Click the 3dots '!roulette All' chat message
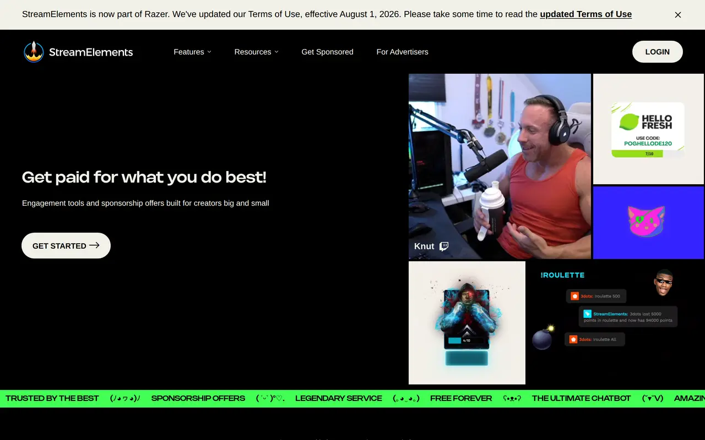 point(595,339)
